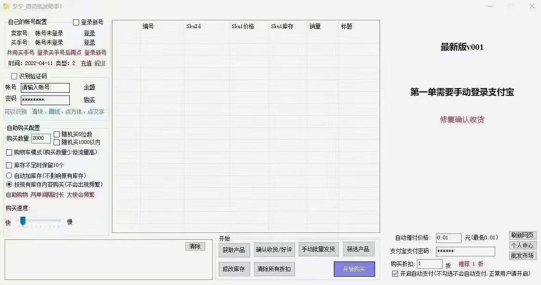The width and height of the screenshot is (541, 285).
Task: Click the seller 登录 login link
Action: pos(89,33)
